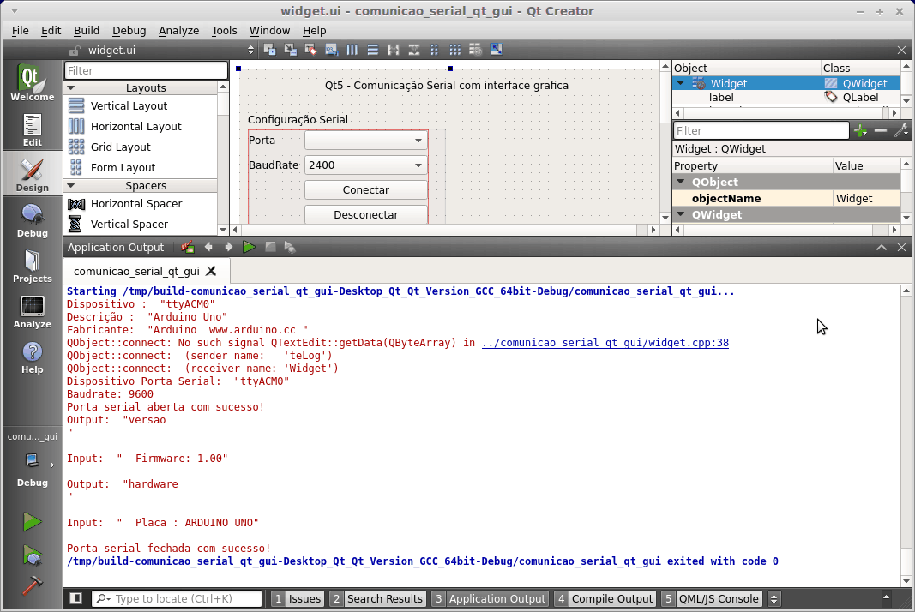Collapse QObject property group
The width and height of the screenshot is (915, 612).
[x=680, y=182]
